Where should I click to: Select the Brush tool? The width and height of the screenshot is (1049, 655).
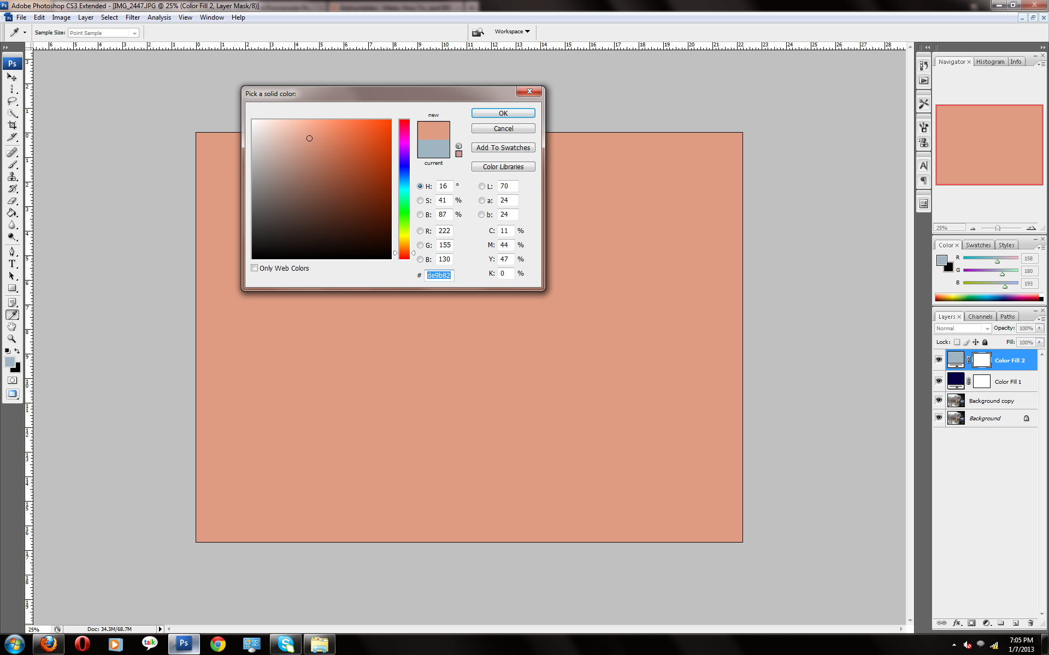click(x=12, y=164)
